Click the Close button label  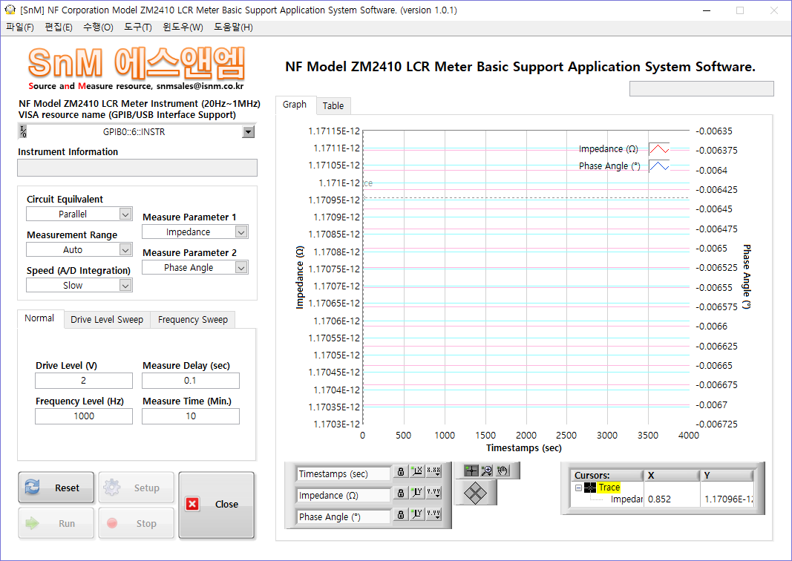click(x=226, y=504)
